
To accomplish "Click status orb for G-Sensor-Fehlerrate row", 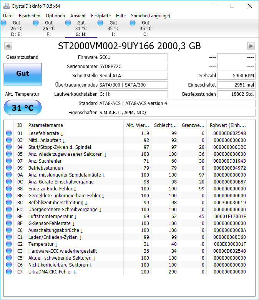I will click(x=9, y=223).
